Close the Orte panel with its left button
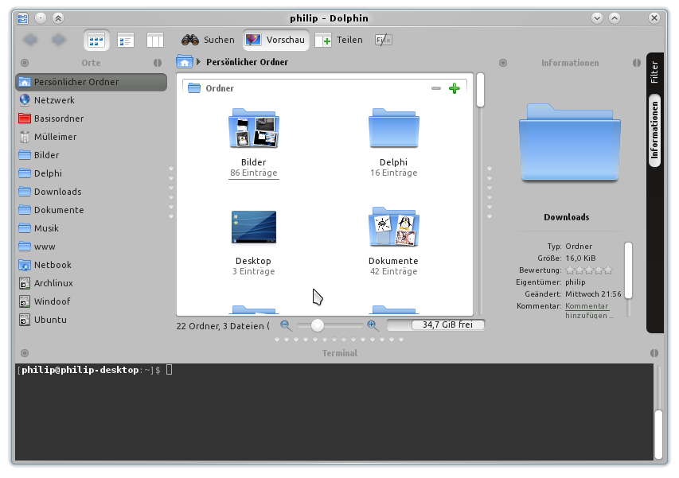The image size is (679, 478). coord(25,63)
